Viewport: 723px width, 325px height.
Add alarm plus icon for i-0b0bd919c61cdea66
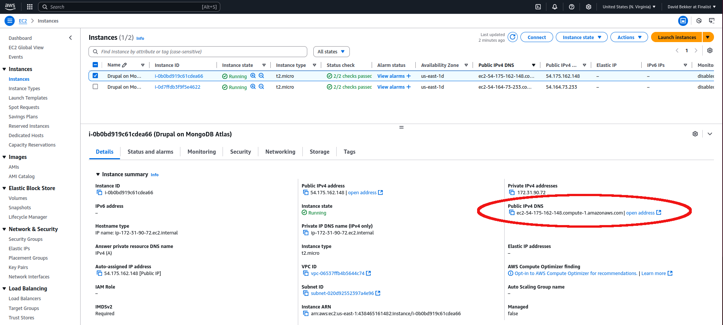409,76
